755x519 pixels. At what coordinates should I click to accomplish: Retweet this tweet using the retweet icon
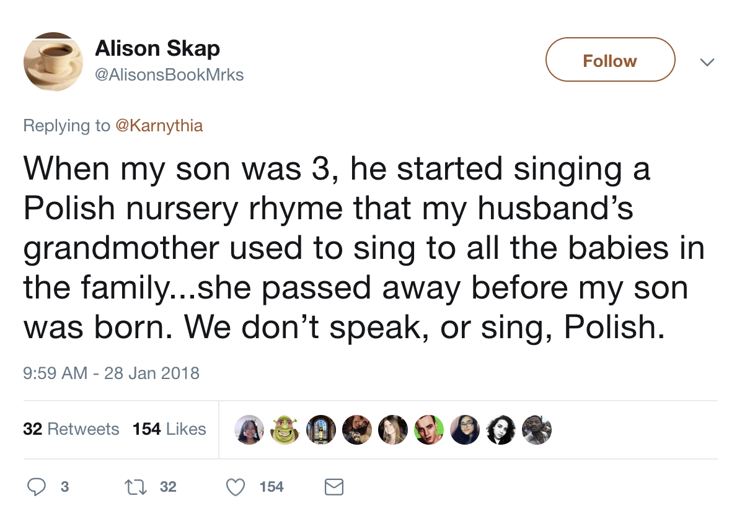pos(133,487)
